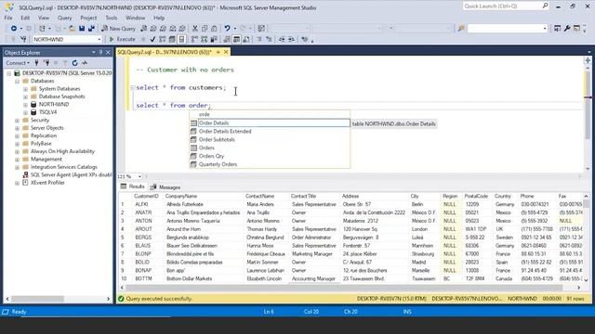Select the Server Objects tree item
Viewport: 595px width, 334px height.
47,128
